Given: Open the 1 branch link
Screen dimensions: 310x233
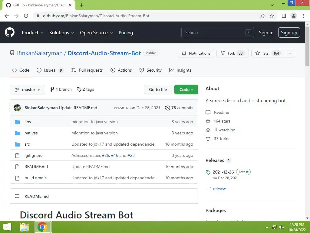Looking at the screenshot, I should coord(61,89).
